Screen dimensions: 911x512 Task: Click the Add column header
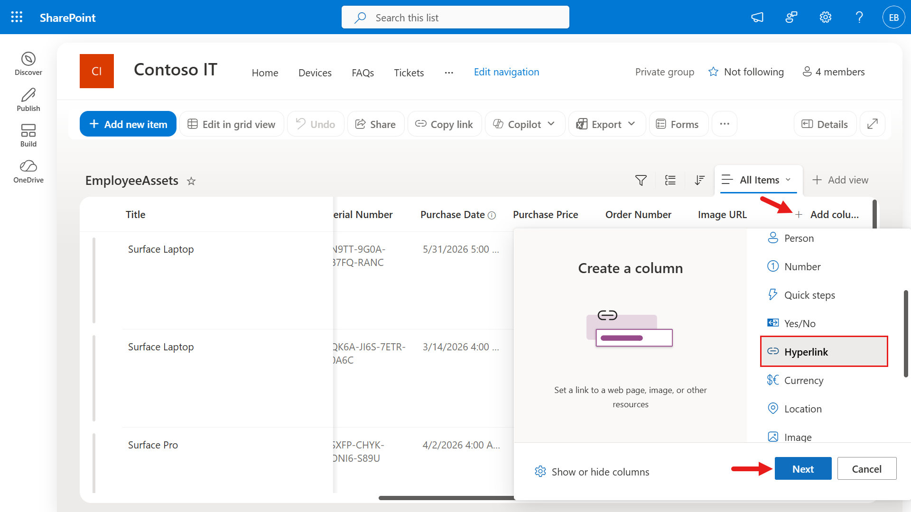point(827,215)
